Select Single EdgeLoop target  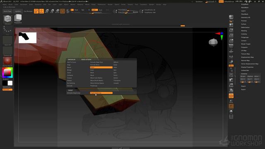coord(101,93)
